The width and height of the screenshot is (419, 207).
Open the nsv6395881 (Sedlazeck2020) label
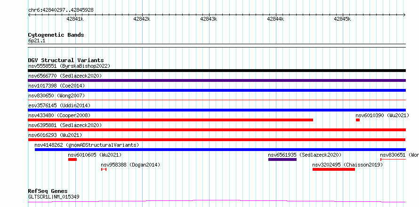(65, 125)
